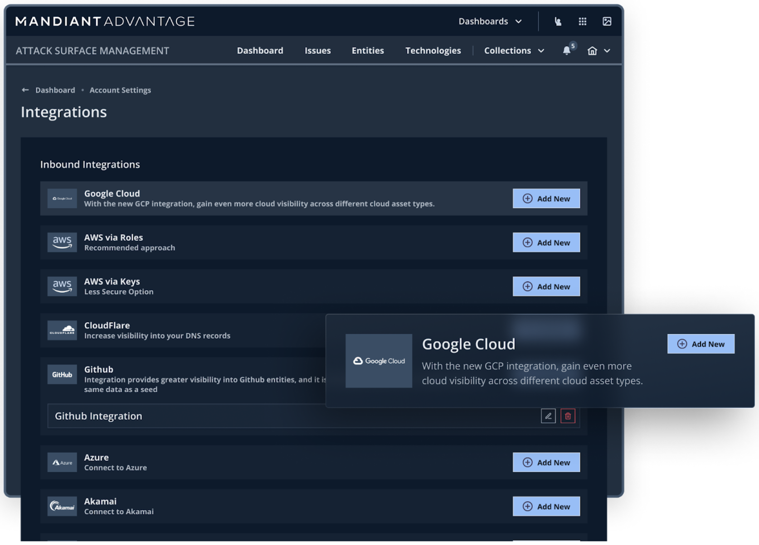The height and width of the screenshot is (545, 759).
Task: Click the large Google Cloud logo in popup
Action: point(379,361)
